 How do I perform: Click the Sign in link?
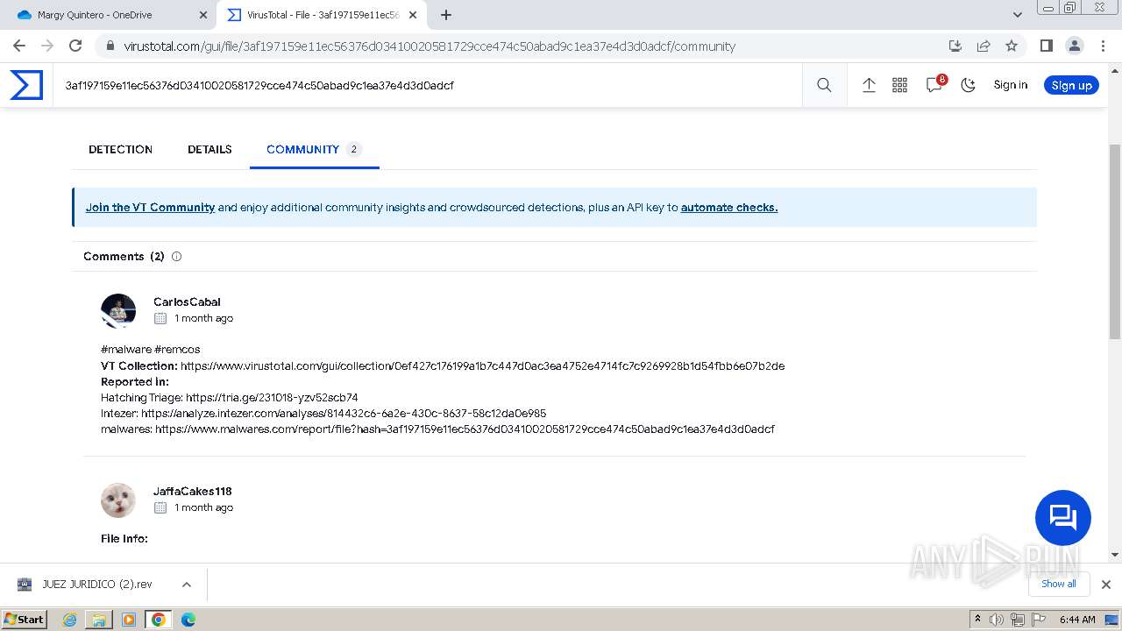(1010, 85)
